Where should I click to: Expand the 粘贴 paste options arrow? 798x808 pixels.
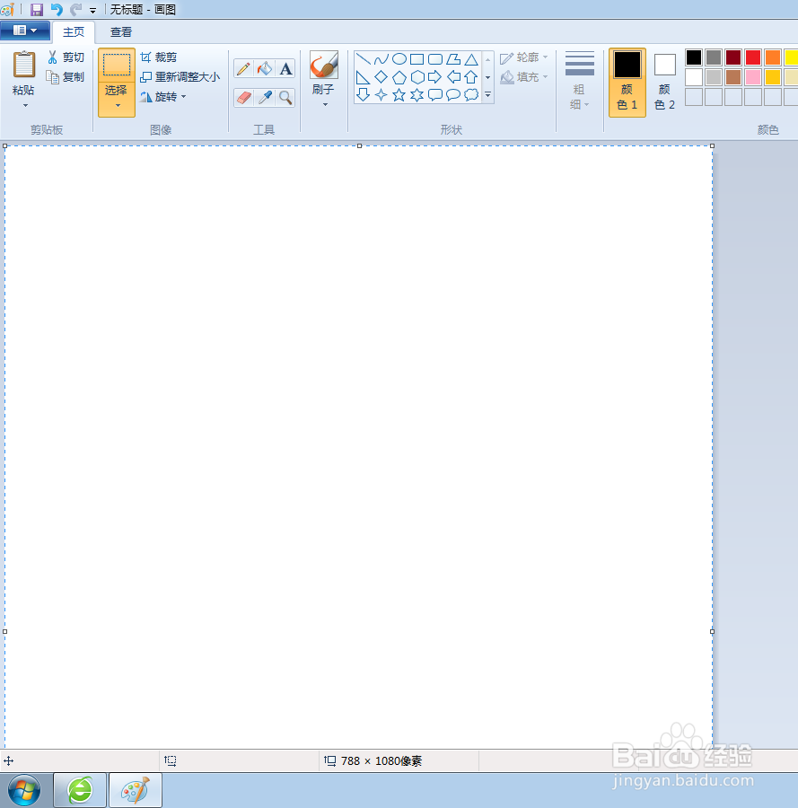tap(25, 106)
